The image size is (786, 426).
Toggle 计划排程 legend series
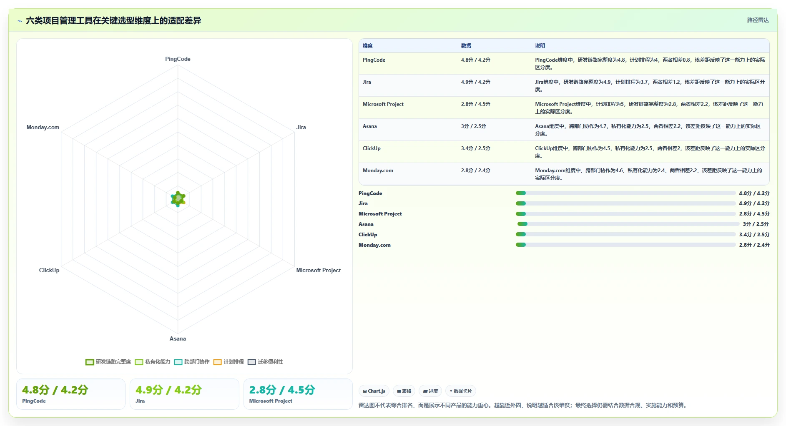(x=229, y=362)
